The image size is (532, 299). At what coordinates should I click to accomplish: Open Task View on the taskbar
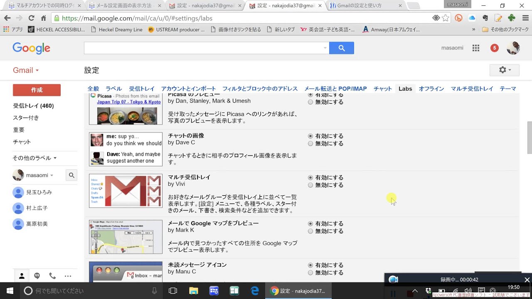pos(173,291)
